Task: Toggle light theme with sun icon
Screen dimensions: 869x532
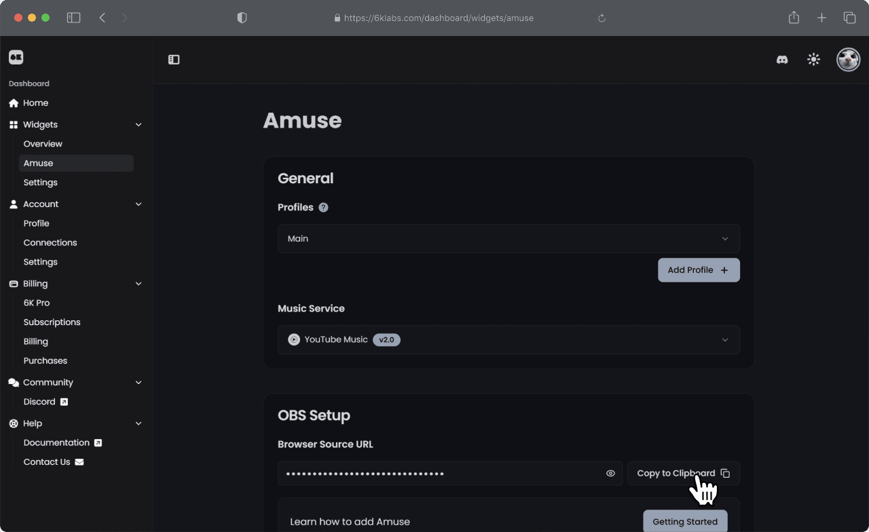Action: point(813,60)
